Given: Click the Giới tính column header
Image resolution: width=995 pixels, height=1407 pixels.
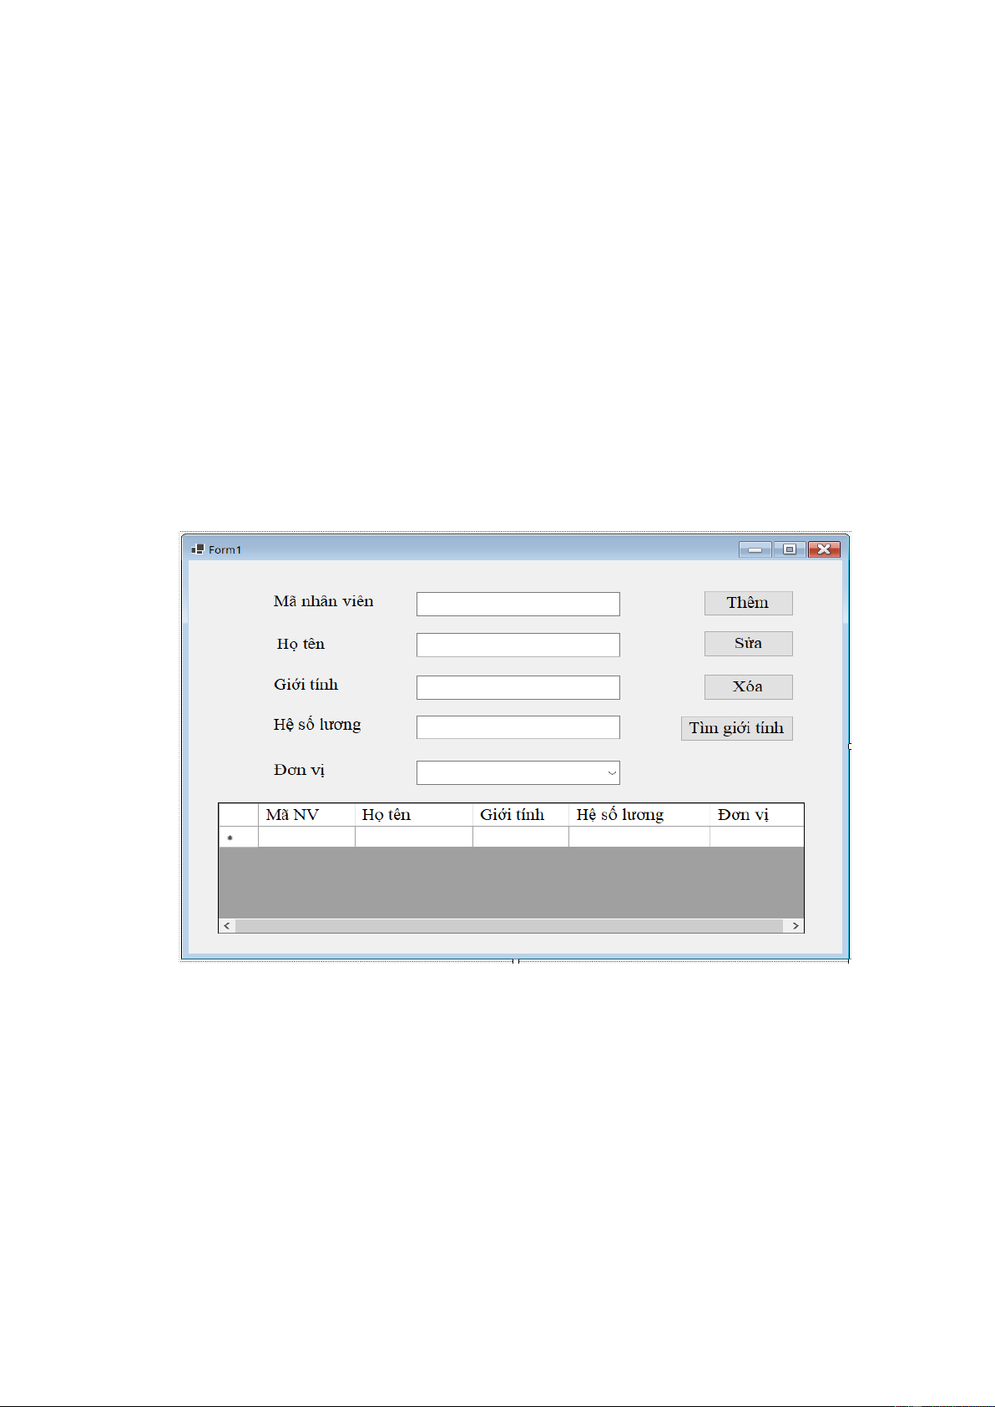Looking at the screenshot, I should pyautogui.click(x=520, y=815).
